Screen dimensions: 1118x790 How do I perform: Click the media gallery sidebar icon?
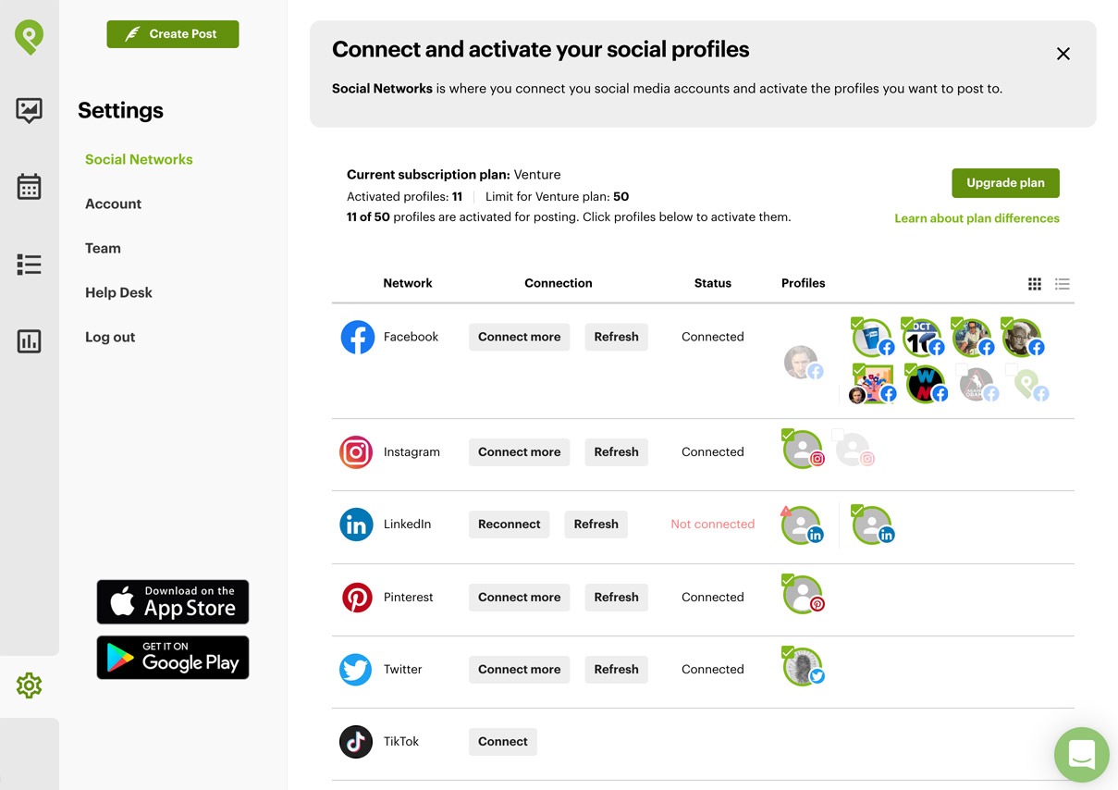[x=29, y=111]
